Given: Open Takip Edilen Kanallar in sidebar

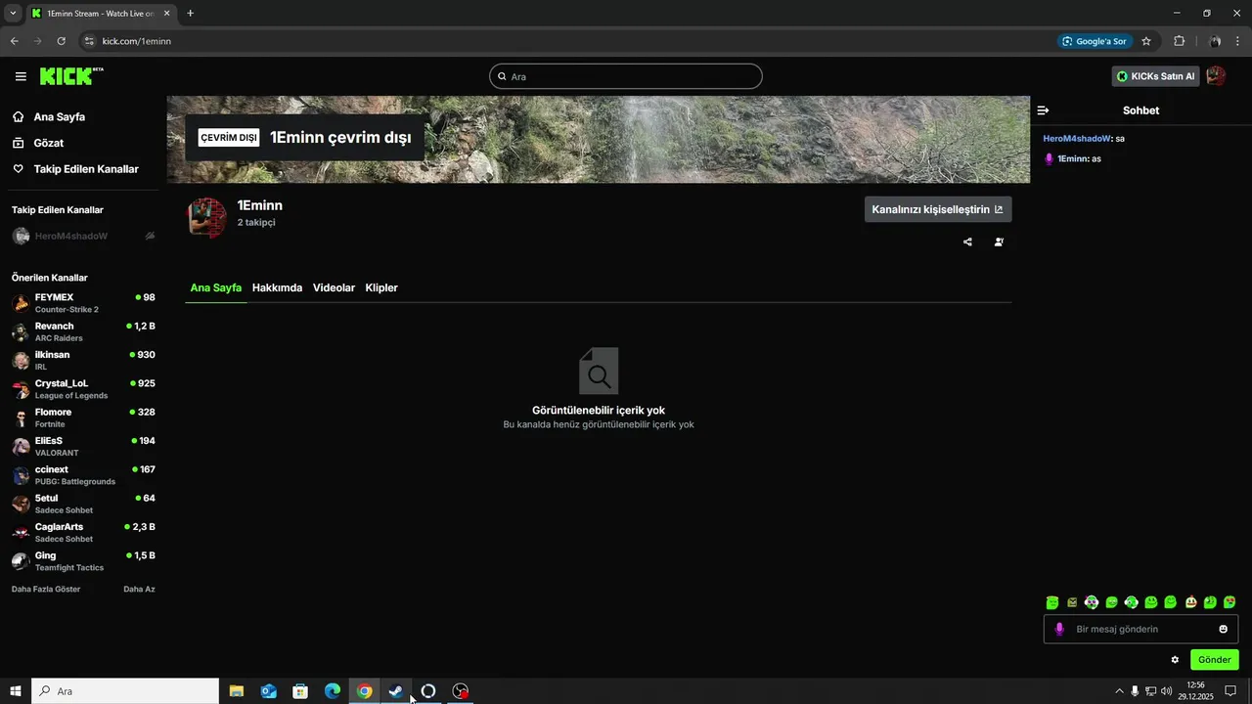Looking at the screenshot, I should [84, 168].
